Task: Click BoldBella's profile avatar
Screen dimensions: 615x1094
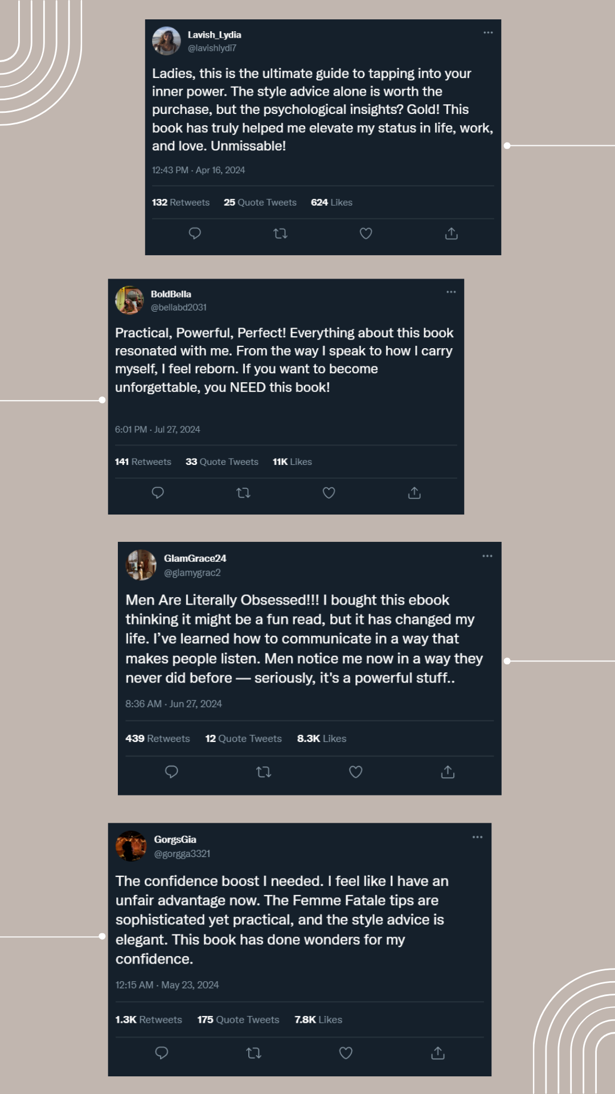Action: pyautogui.click(x=129, y=300)
